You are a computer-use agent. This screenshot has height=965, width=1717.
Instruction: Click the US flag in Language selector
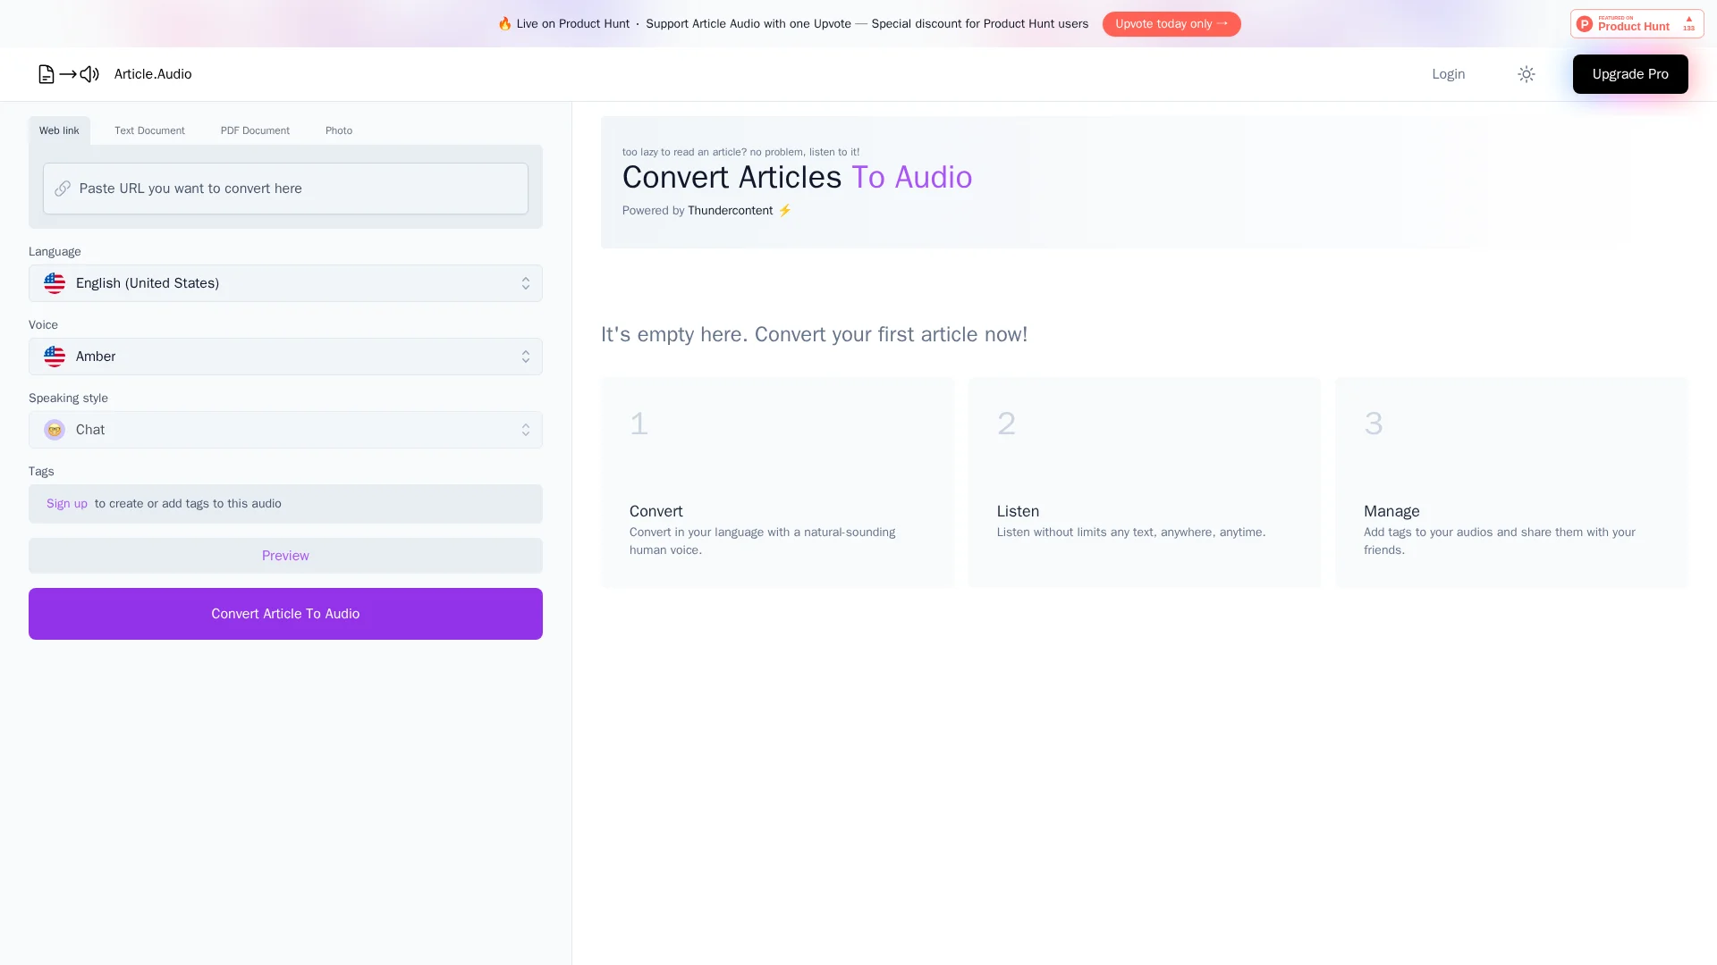(x=55, y=283)
